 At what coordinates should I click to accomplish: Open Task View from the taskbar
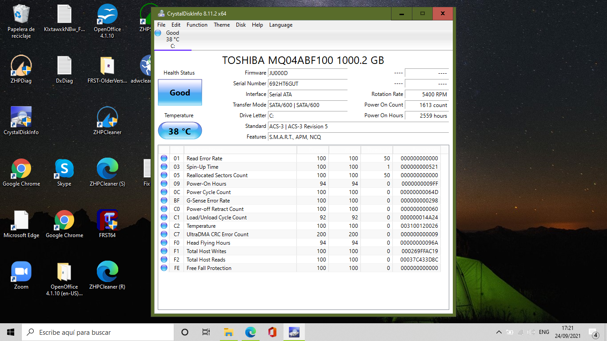point(206,332)
